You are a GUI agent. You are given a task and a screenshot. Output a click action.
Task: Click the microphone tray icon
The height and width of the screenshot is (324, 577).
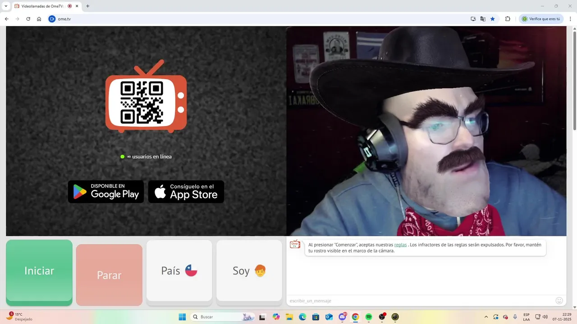[515, 317]
